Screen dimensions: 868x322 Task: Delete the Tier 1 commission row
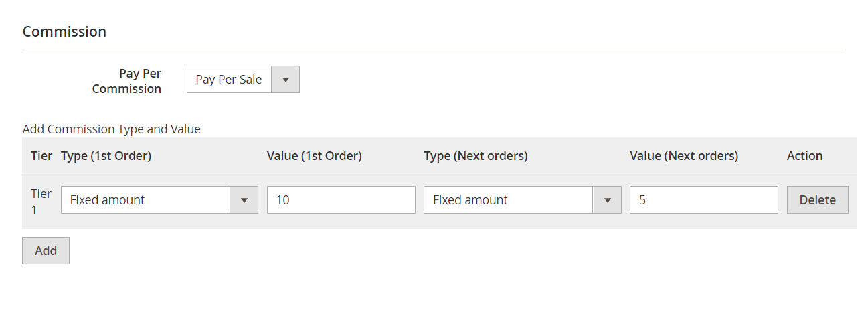pos(817,199)
